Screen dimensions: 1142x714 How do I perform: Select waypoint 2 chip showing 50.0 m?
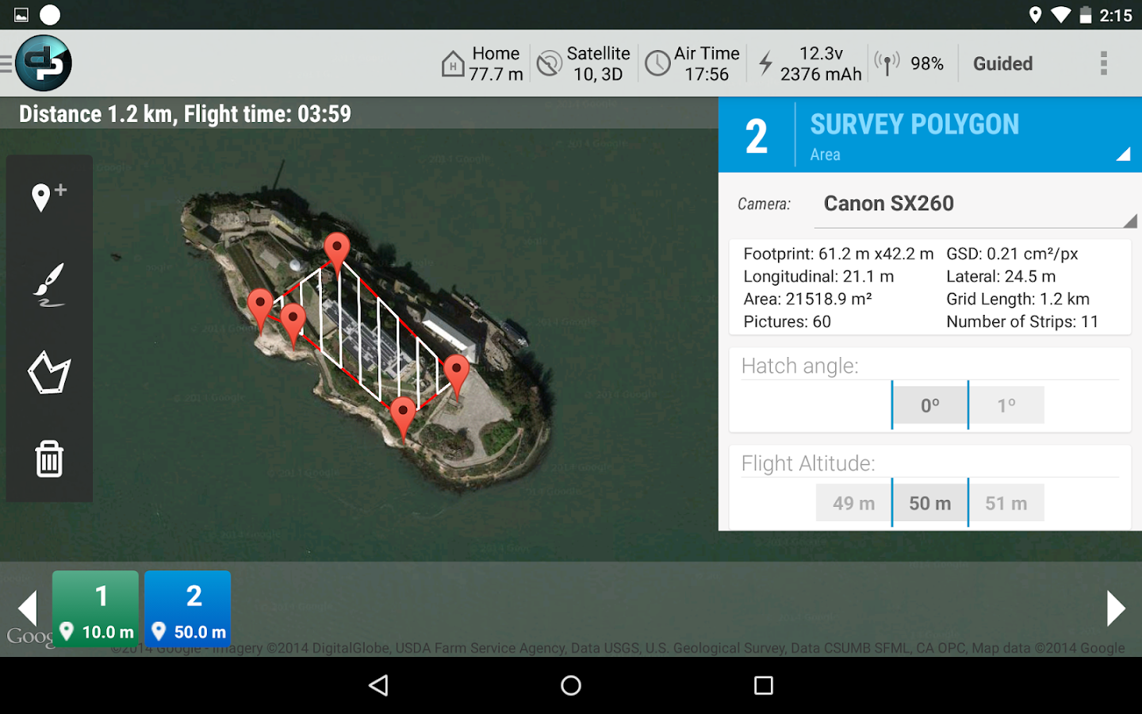188,608
